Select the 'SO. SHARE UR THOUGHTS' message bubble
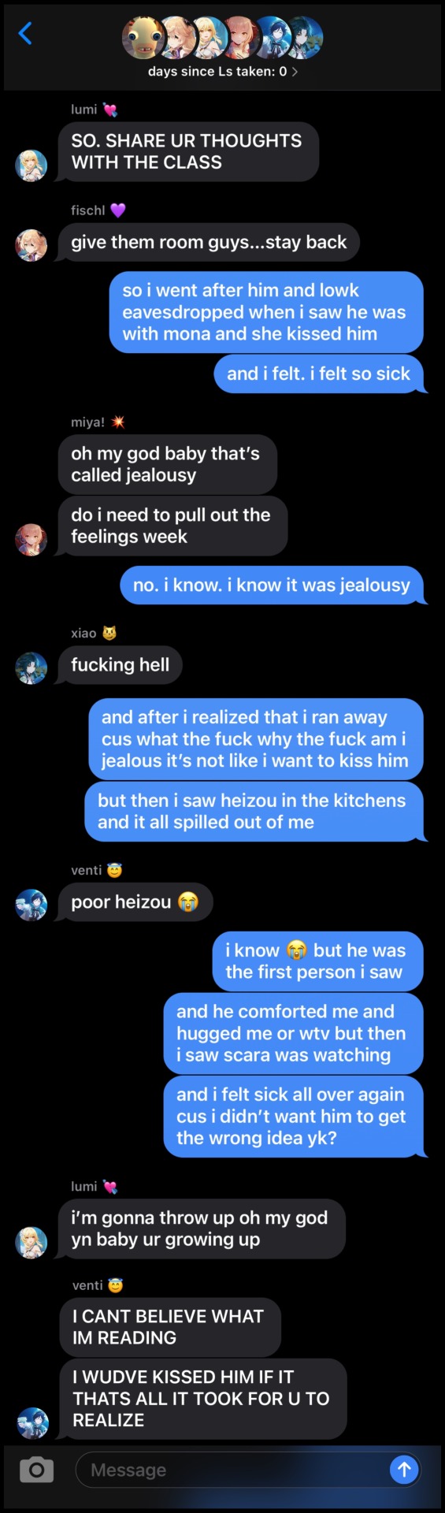 (x=188, y=151)
